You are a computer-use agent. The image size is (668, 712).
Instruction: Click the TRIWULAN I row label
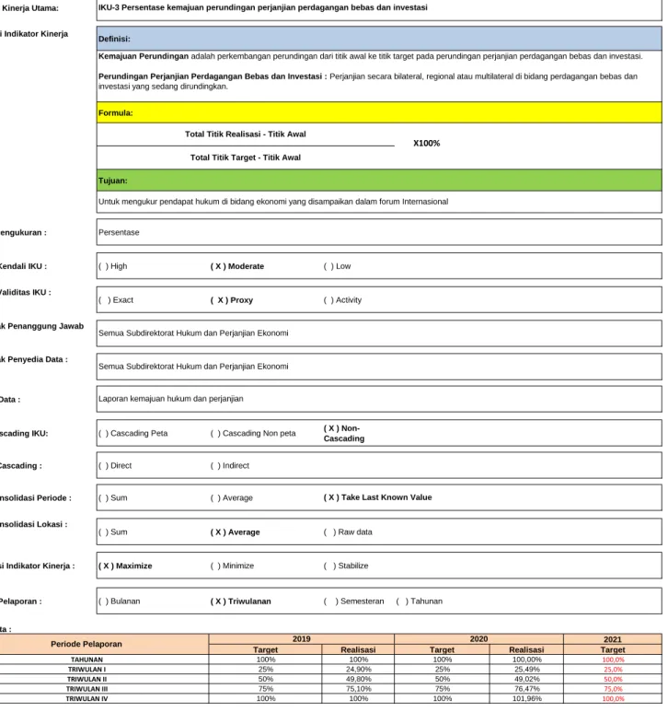pyautogui.click(x=86, y=670)
